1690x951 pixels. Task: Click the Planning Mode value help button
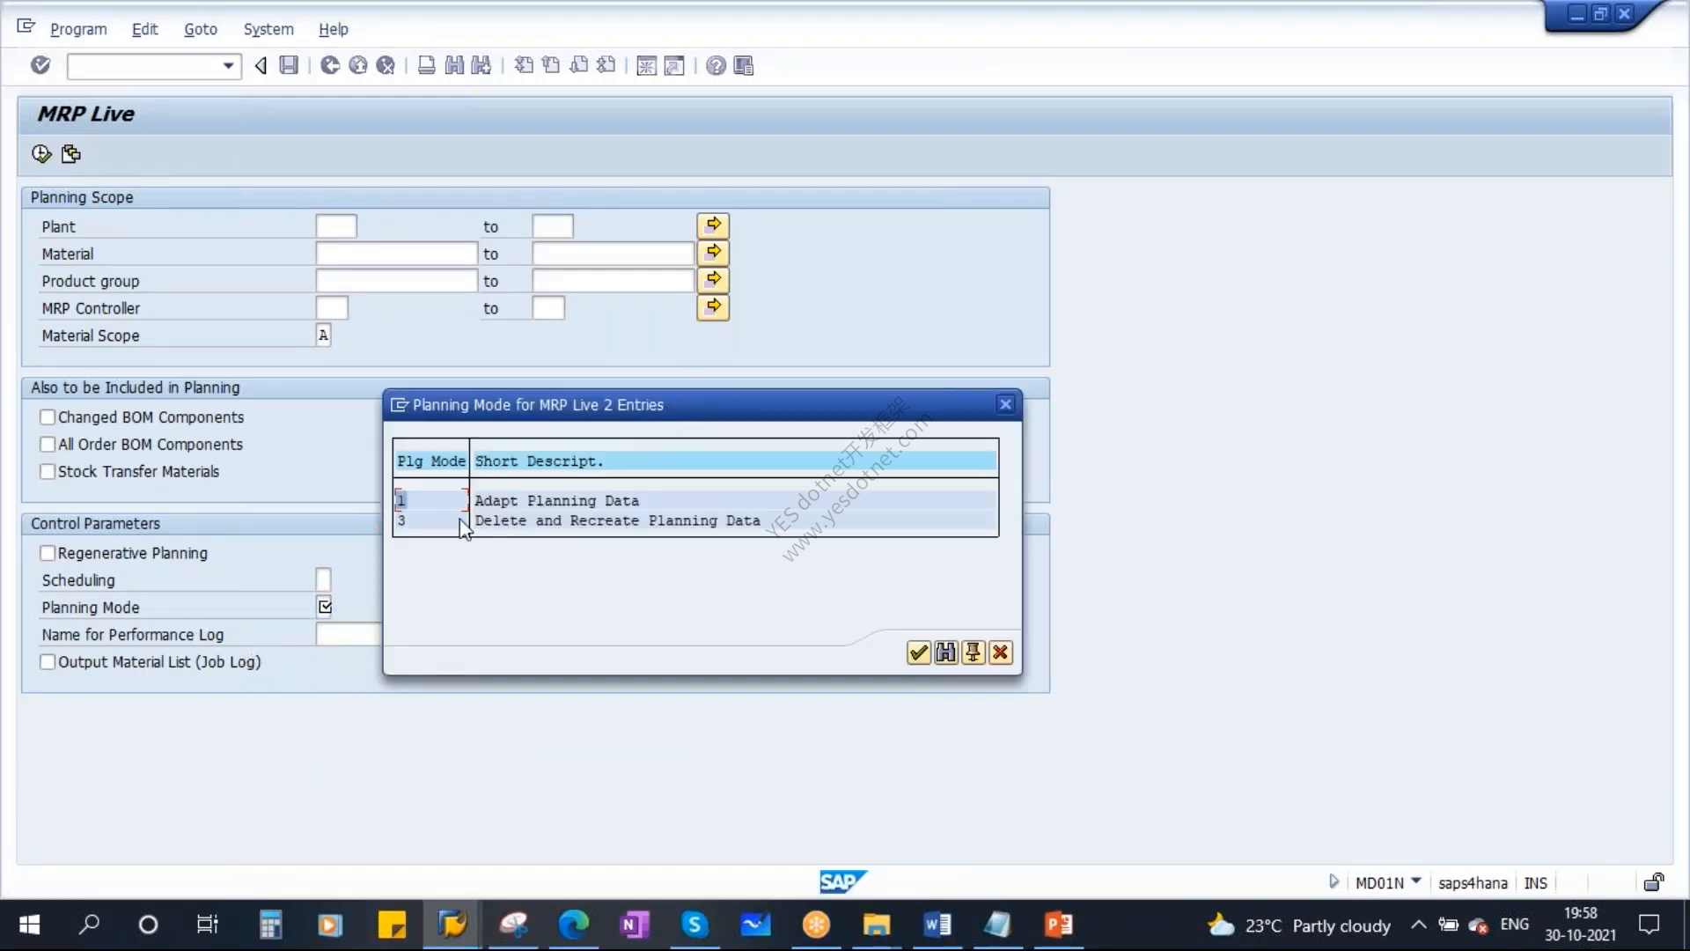coord(325,607)
